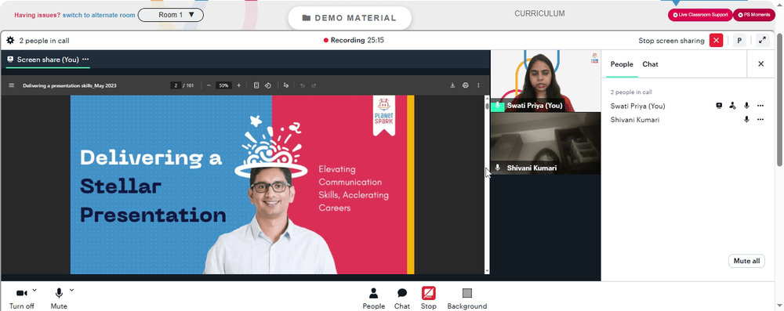
Task: Print the PDF document
Action: coord(466,85)
